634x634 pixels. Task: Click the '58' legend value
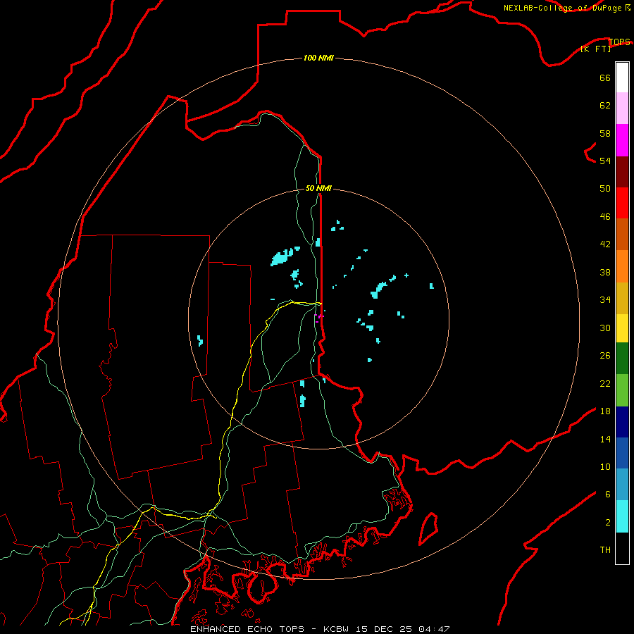pos(605,133)
